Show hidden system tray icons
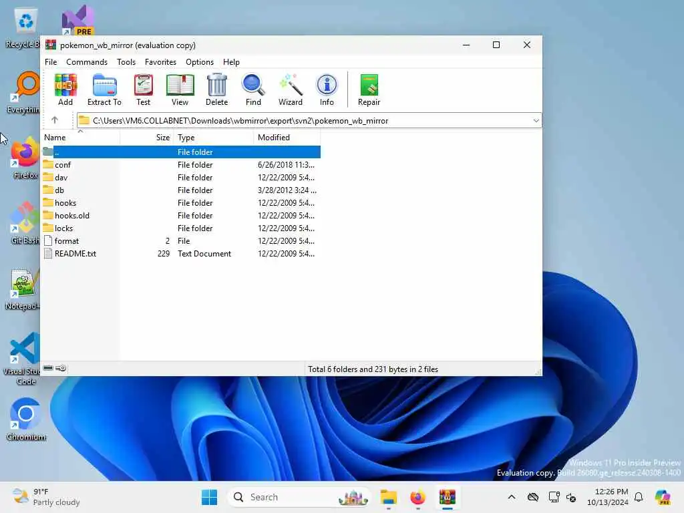The image size is (684, 513). click(x=512, y=497)
